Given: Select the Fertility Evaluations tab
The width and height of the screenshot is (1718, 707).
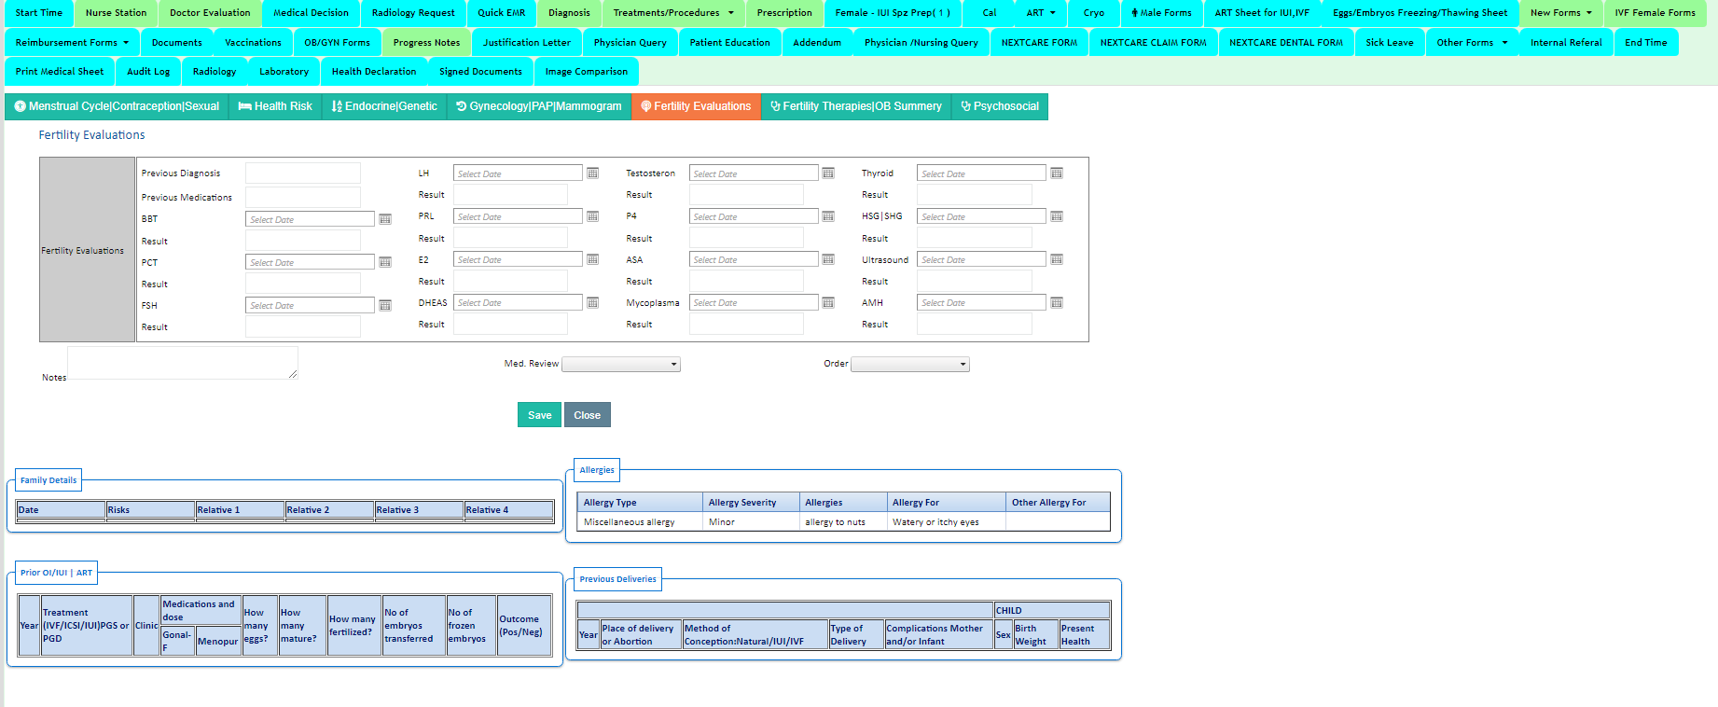Looking at the screenshot, I should point(696,106).
